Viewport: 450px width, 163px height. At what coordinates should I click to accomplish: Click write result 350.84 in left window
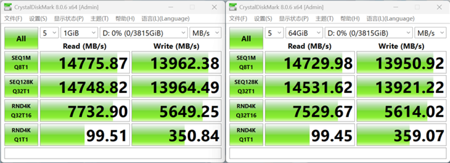click(177, 134)
